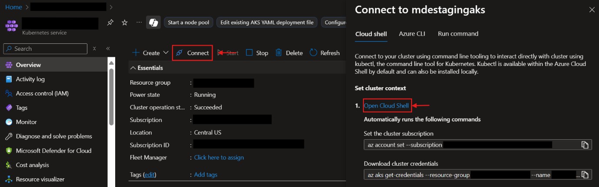This screenshot has width=599, height=187.
Task: Collapse the left sidebar menu
Action: click(108, 49)
